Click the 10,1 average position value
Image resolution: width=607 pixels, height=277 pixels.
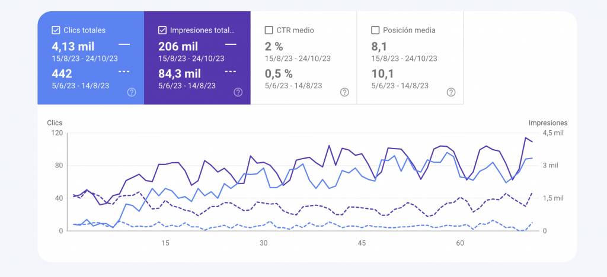pos(381,73)
